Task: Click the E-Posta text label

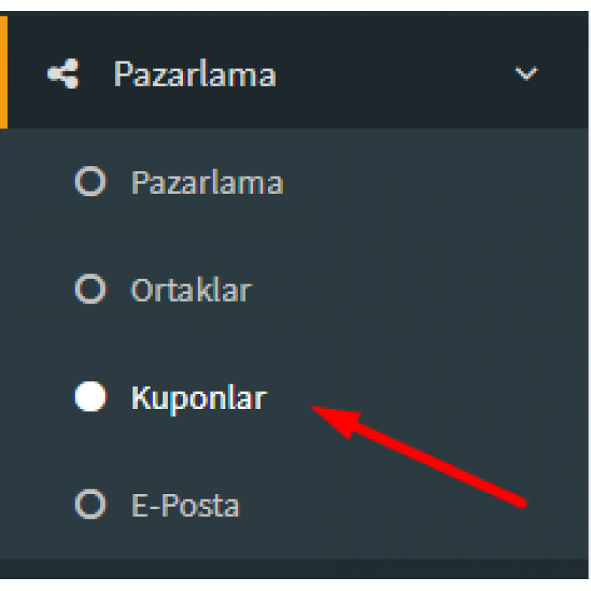Action: (185, 505)
